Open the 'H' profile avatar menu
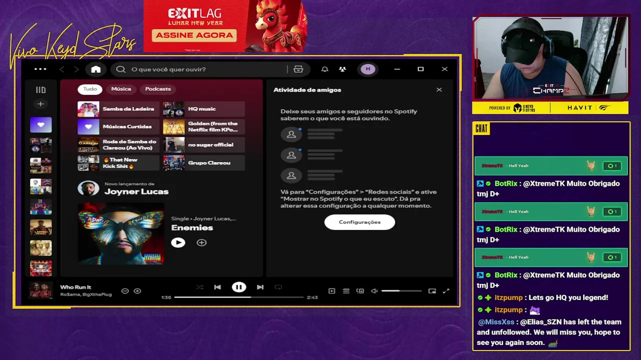This screenshot has width=641, height=360. point(368,69)
